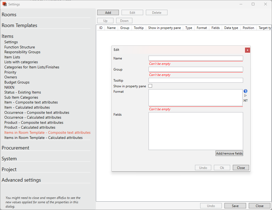Click the Add/remove fields button

229,154
